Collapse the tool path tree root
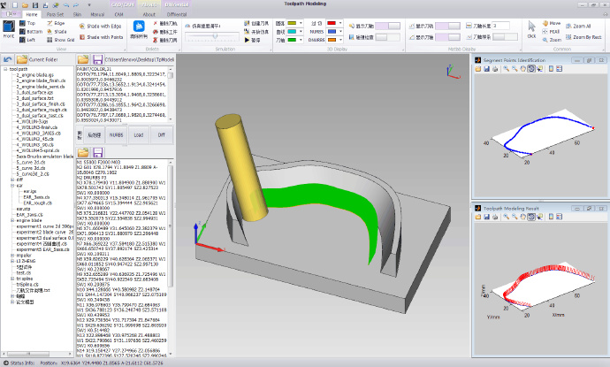Screen dimensions: 610x367 (x=4, y=68)
